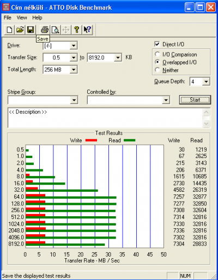Viewport: 218px width, 280px height.
Task: Click the Description scrollbar down arrow
Action: point(206,124)
